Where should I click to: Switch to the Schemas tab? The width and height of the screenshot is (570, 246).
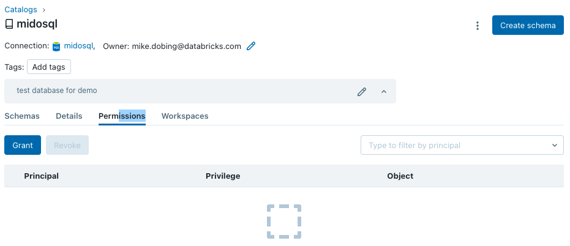point(22,116)
